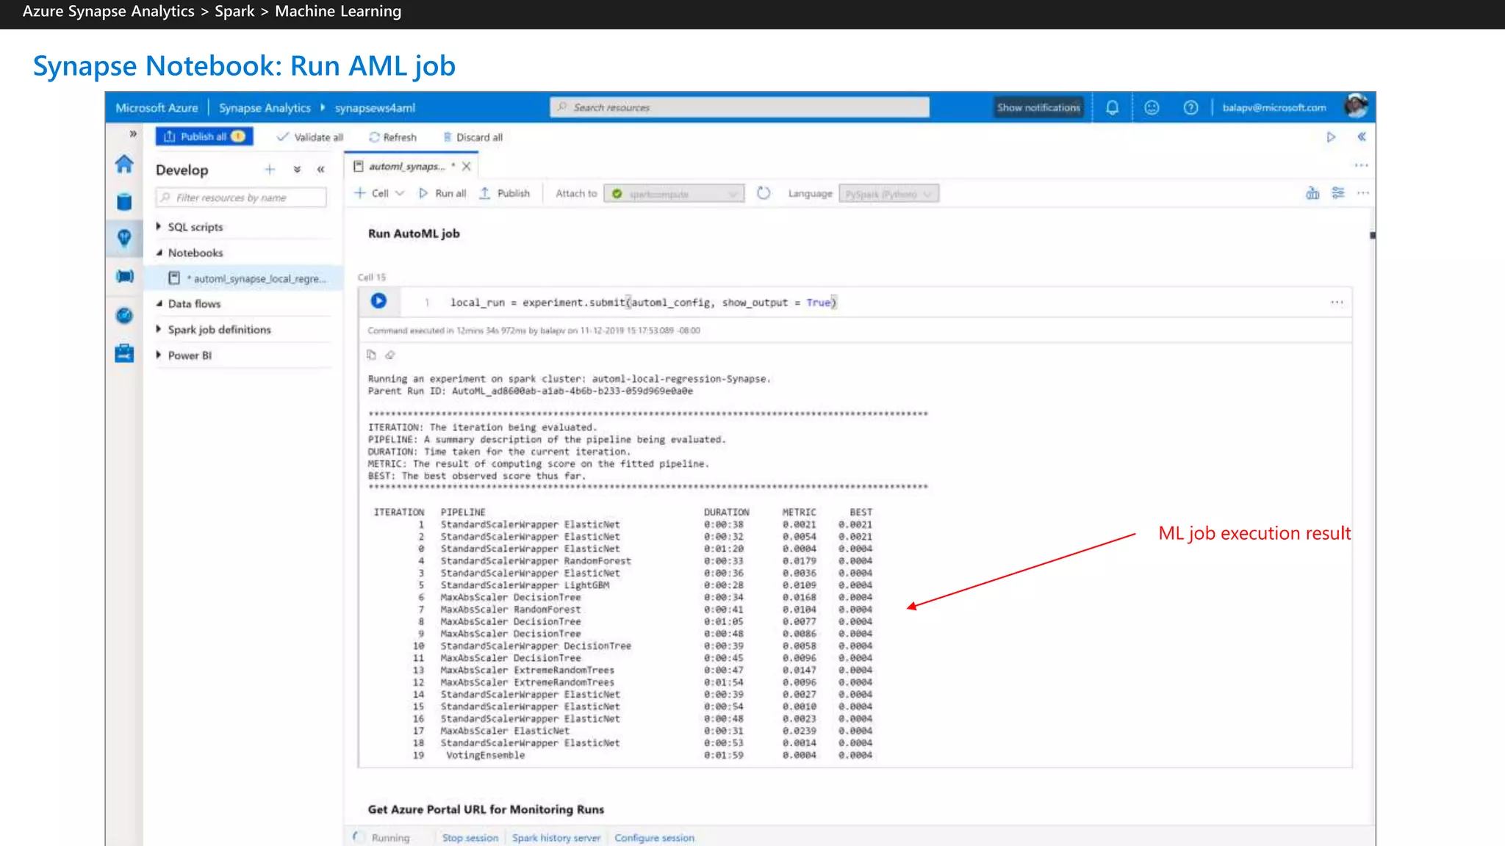1505x846 pixels.
Task: Copy cell output icon
Action: (x=371, y=355)
